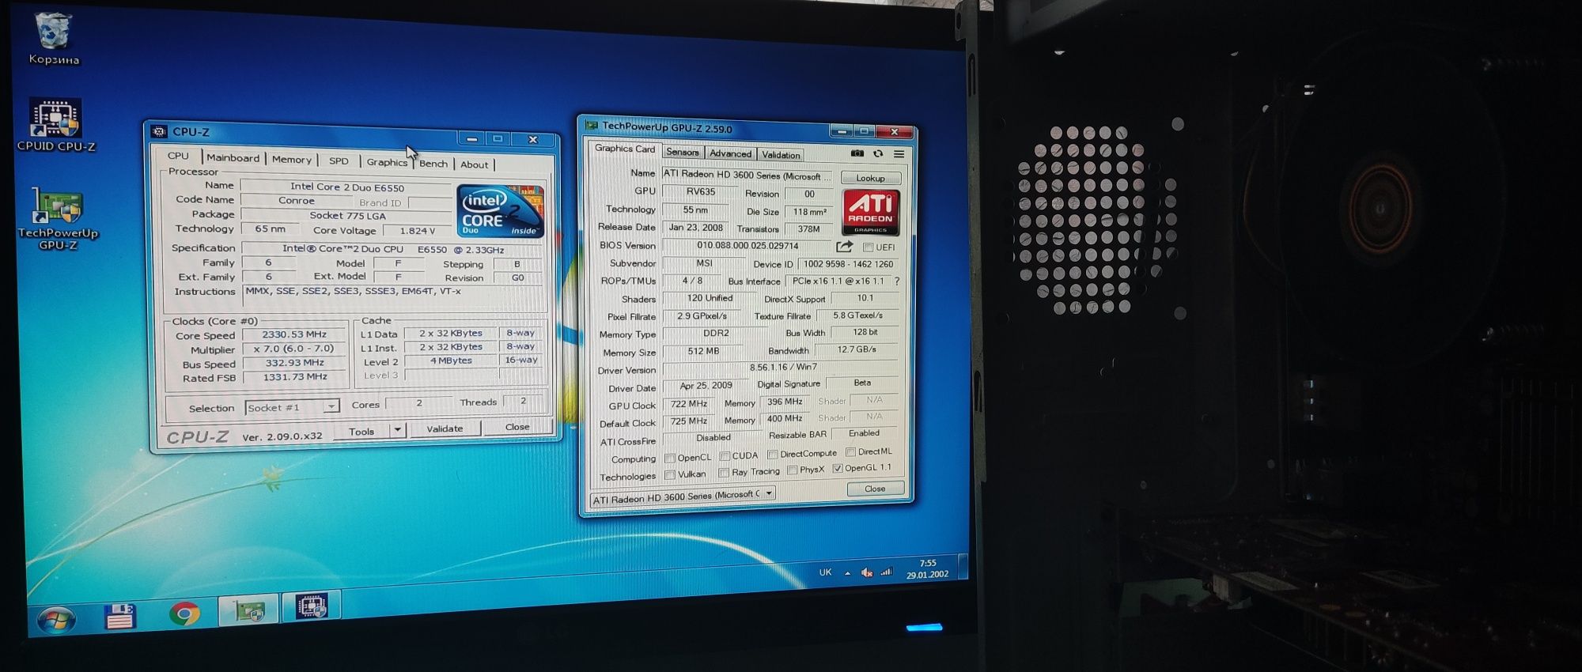Image resolution: width=1582 pixels, height=672 pixels.
Task: Click the Instructions list MMX, SSE text
Action: click(x=353, y=291)
